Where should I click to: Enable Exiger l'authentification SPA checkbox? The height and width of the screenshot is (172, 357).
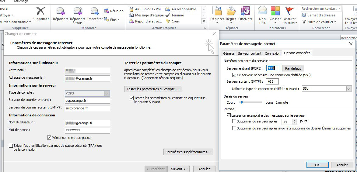[x=11, y=146]
